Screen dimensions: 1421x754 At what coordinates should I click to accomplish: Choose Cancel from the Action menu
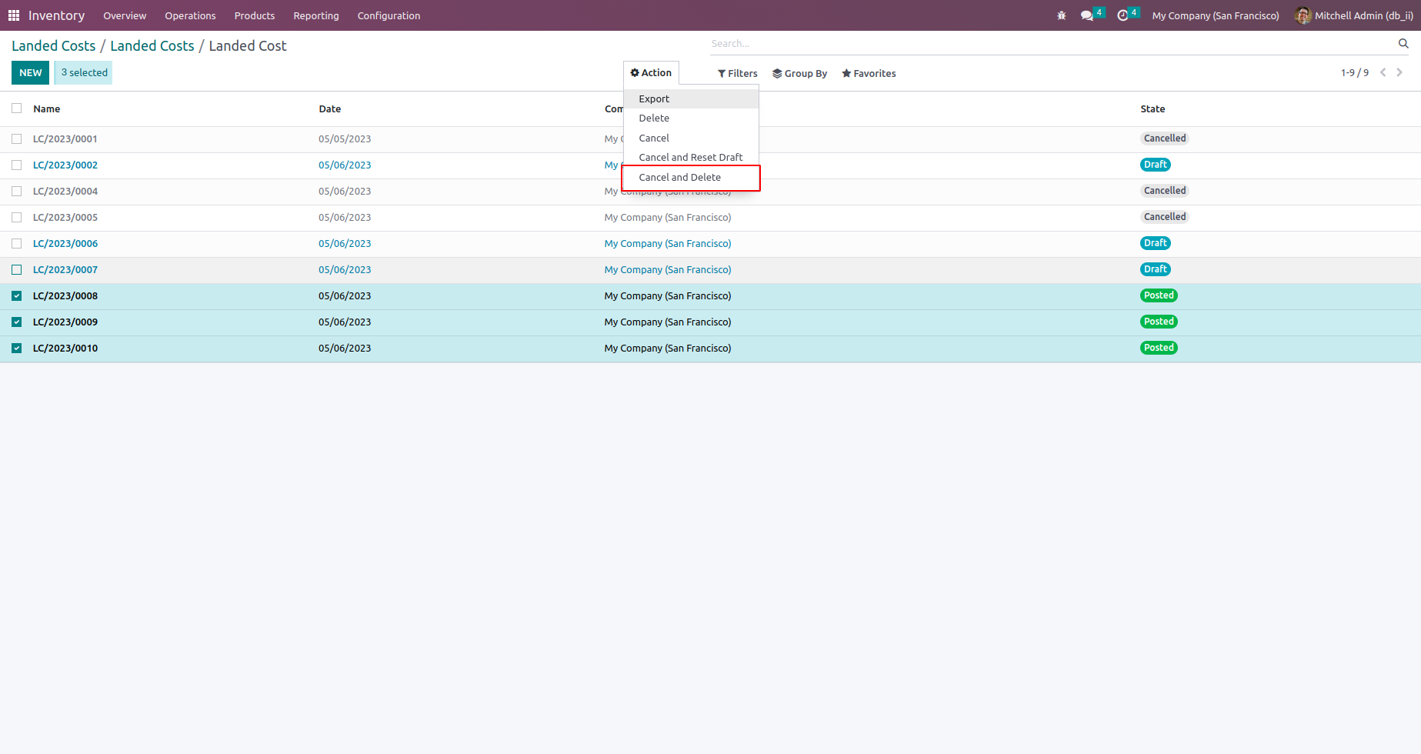point(691,138)
